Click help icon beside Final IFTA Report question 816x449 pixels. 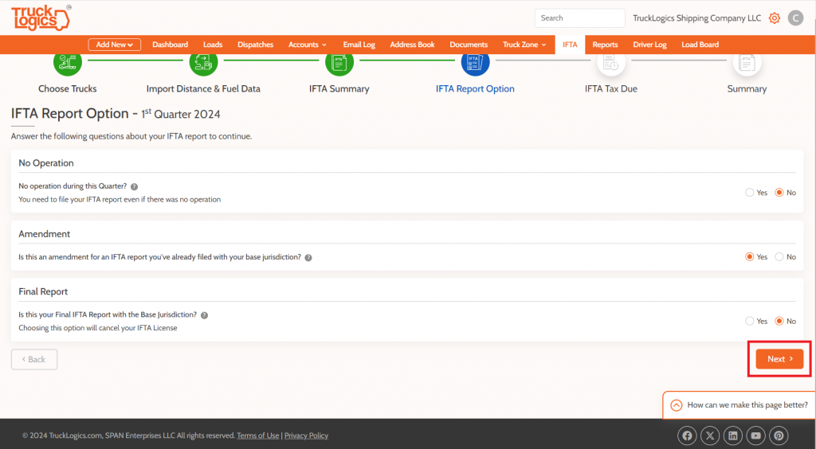pos(205,315)
